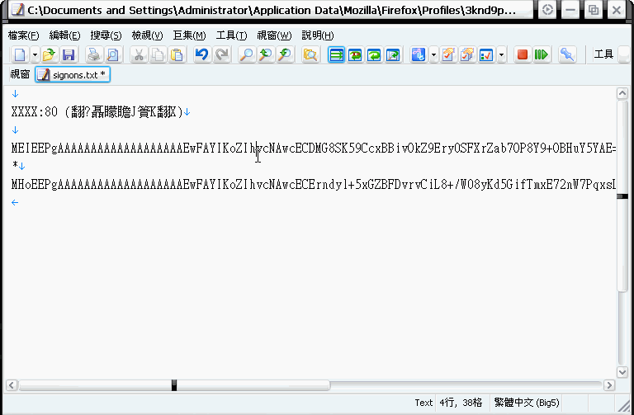Switch to the signons.txt tab
This screenshot has width=634, height=415.
coord(73,74)
